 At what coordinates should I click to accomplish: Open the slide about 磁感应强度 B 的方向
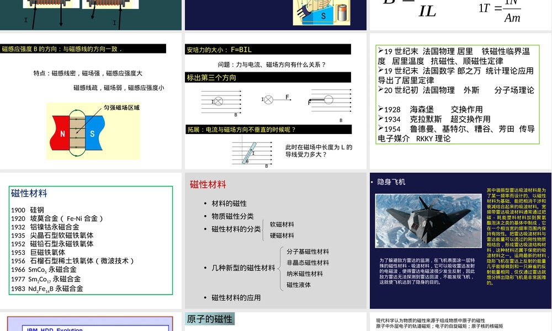pyautogui.click(x=91, y=101)
